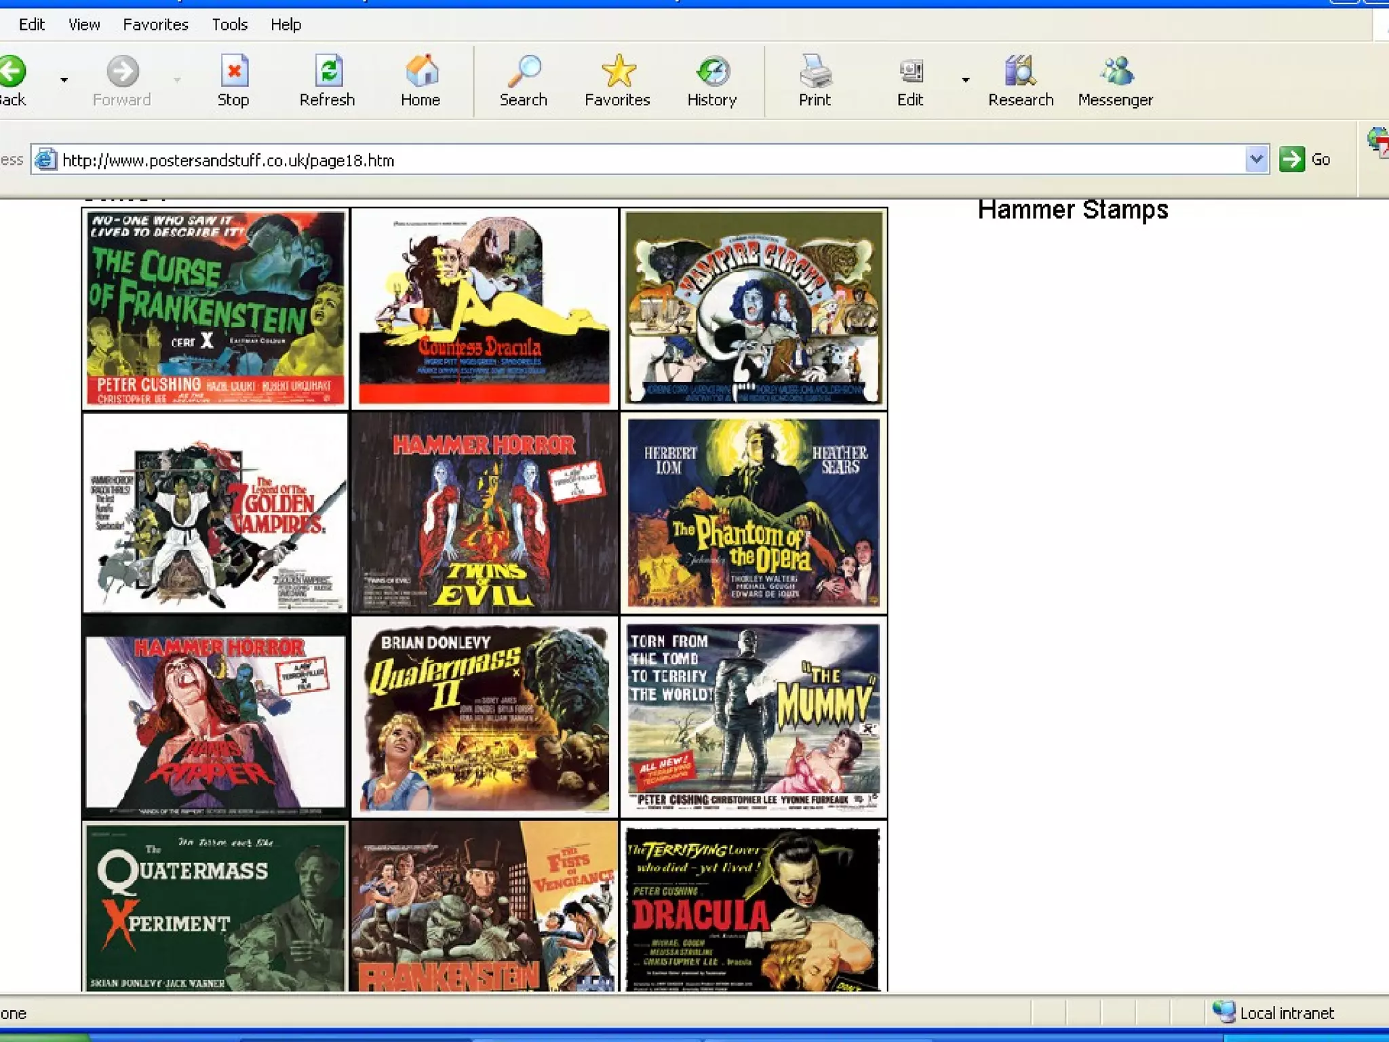1389x1042 pixels.
Task: Click the Refresh page icon
Action: click(x=328, y=72)
